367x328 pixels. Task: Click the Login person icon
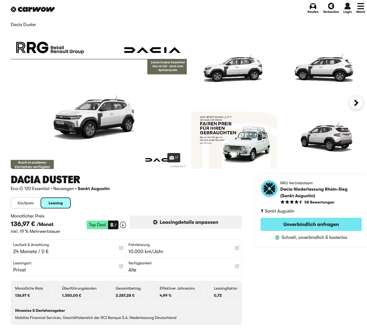(348, 8)
